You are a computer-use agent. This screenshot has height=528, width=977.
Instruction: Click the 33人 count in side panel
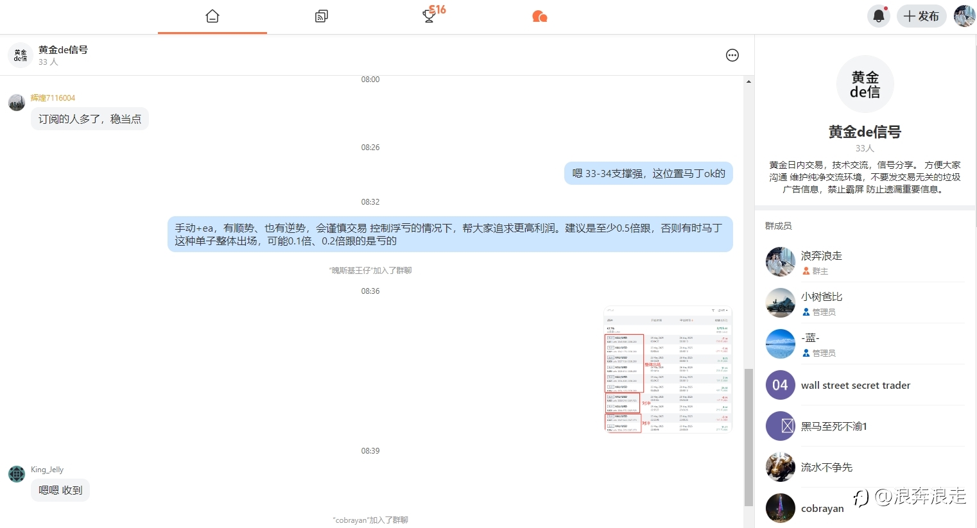(x=865, y=148)
